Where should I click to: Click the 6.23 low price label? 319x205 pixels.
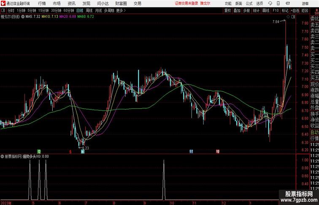(x=85, y=148)
